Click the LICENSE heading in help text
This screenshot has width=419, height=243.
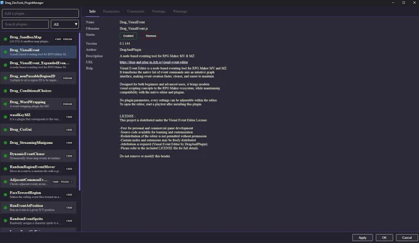[128, 116]
